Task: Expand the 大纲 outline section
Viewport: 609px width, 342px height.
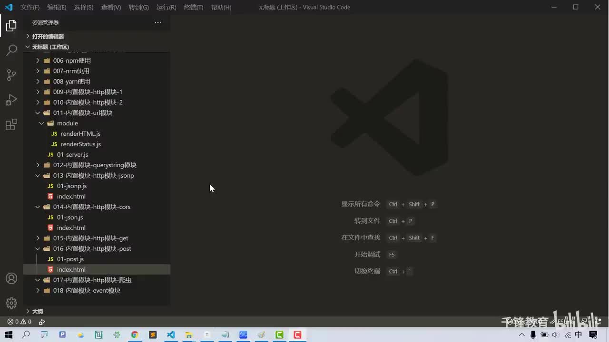Action: click(x=97, y=311)
